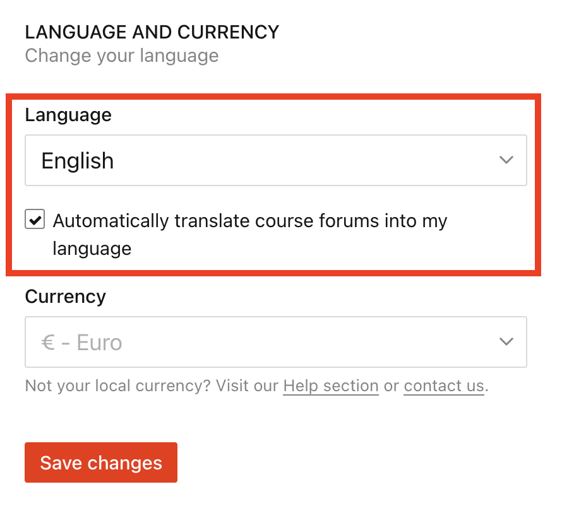Click the Language field label
562x506 pixels.
[x=68, y=115]
